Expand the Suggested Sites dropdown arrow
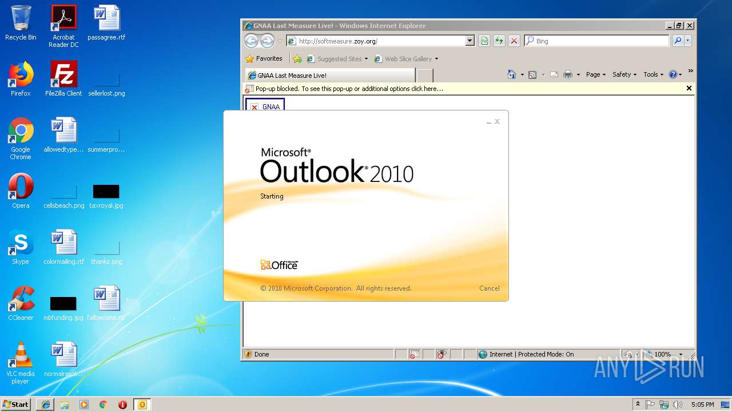The image size is (732, 412). (x=366, y=59)
